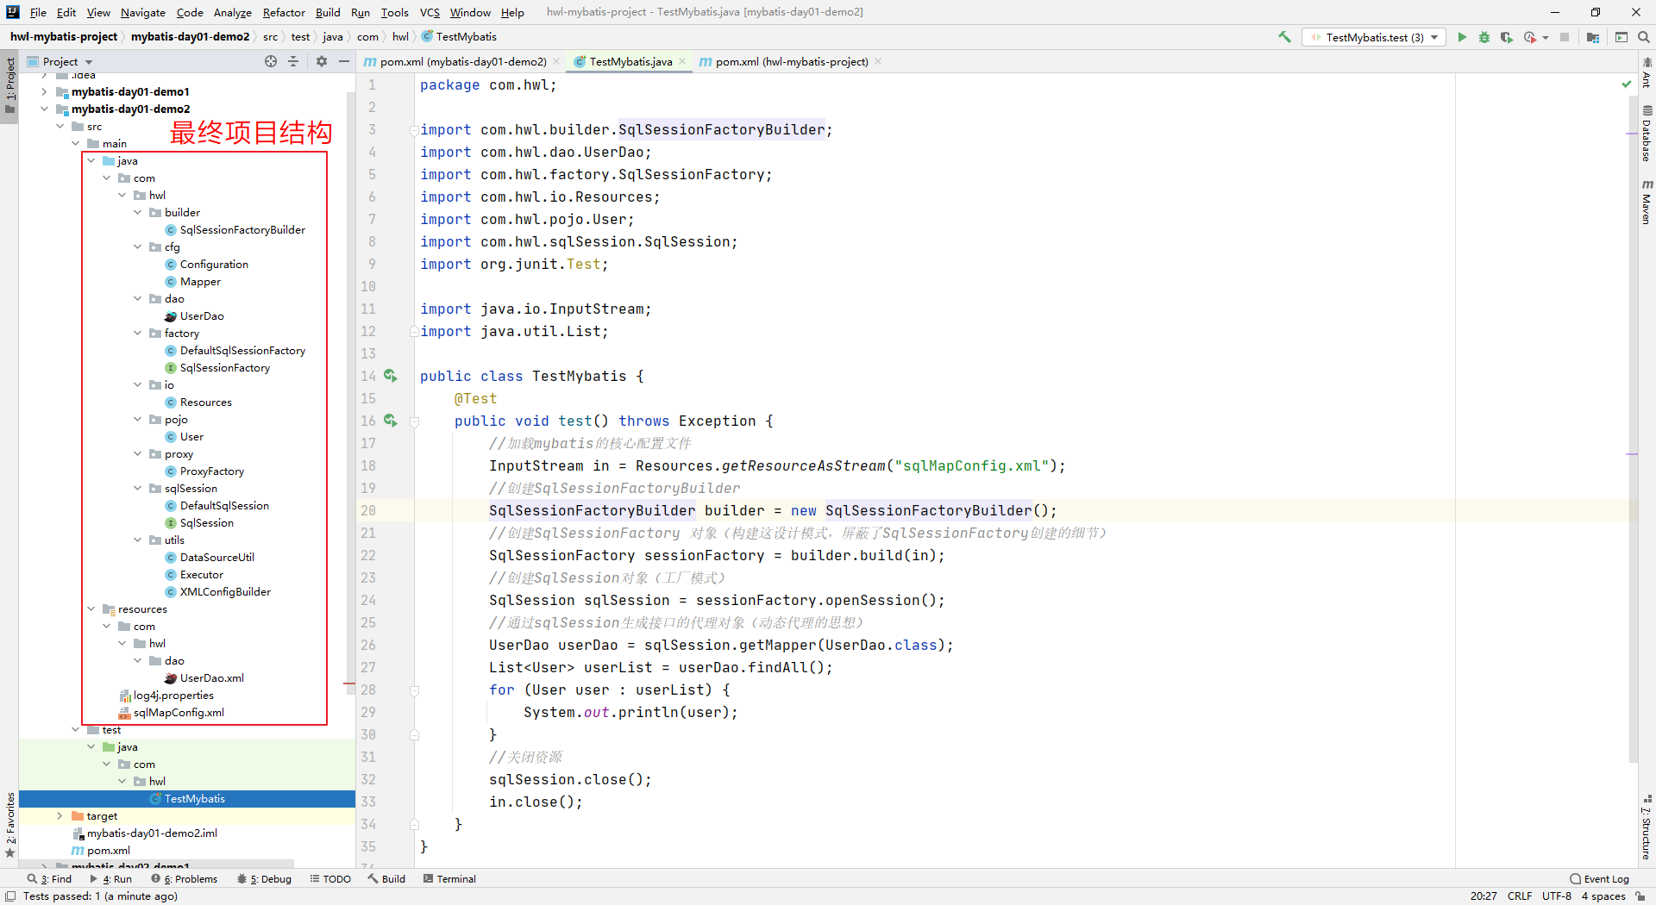Image resolution: width=1656 pixels, height=905 pixels.
Task: Open the Build tool window button
Action: point(386,879)
